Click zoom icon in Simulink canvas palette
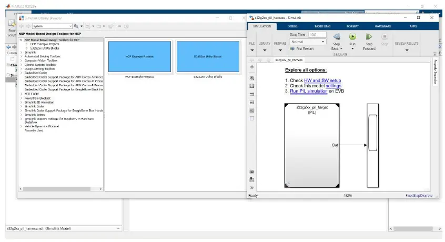 click(252, 78)
